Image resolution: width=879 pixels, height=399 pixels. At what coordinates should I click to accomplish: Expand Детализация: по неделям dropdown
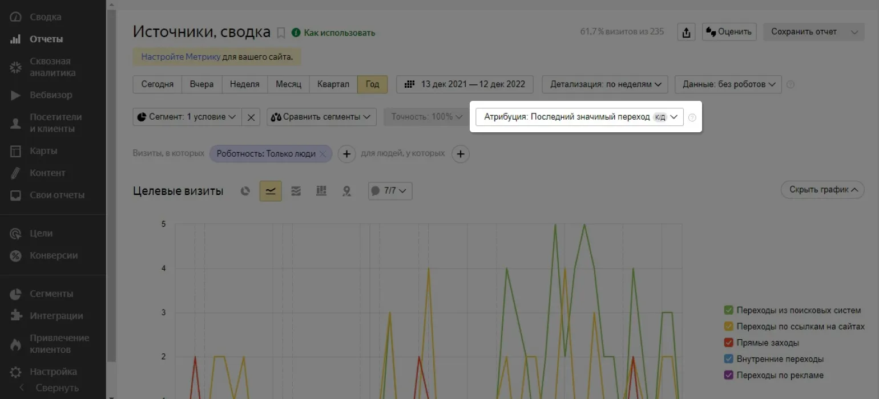(605, 84)
